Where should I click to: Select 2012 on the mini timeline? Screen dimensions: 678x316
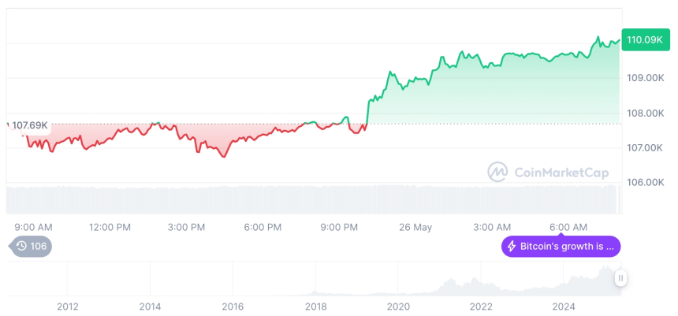pyautogui.click(x=68, y=306)
